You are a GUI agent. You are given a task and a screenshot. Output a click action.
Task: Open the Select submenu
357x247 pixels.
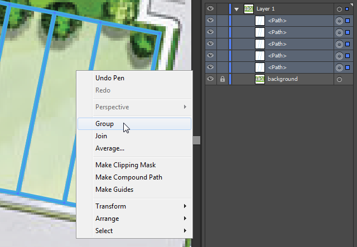[x=134, y=231]
